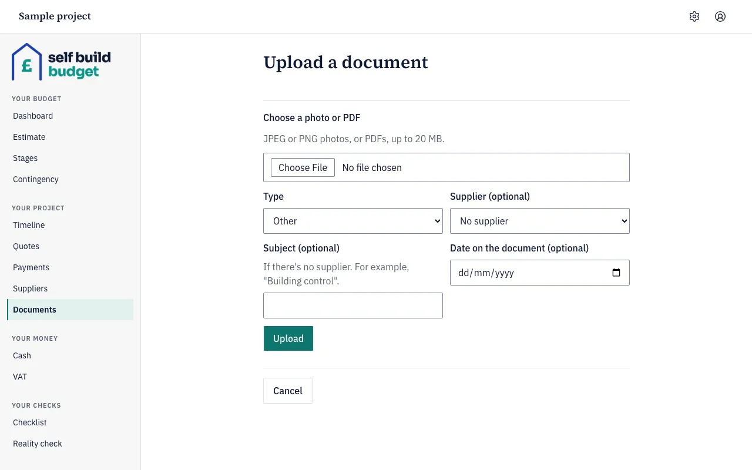The image size is (752, 470).
Task: Click the Self Build Budget logo
Action: [61, 62]
